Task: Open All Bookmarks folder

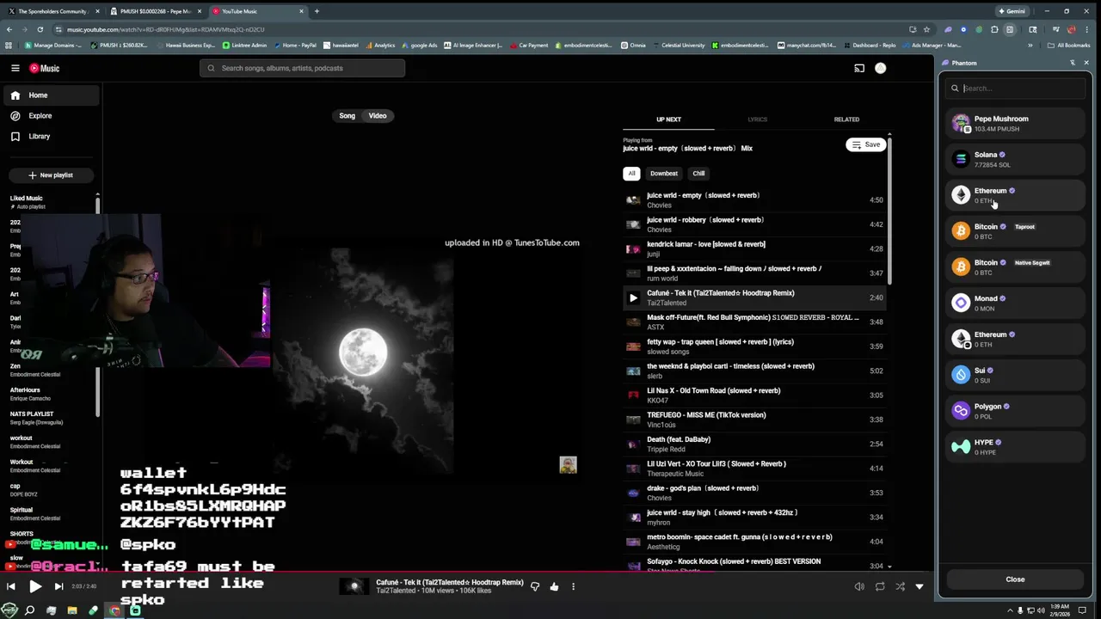Action: point(1069,45)
